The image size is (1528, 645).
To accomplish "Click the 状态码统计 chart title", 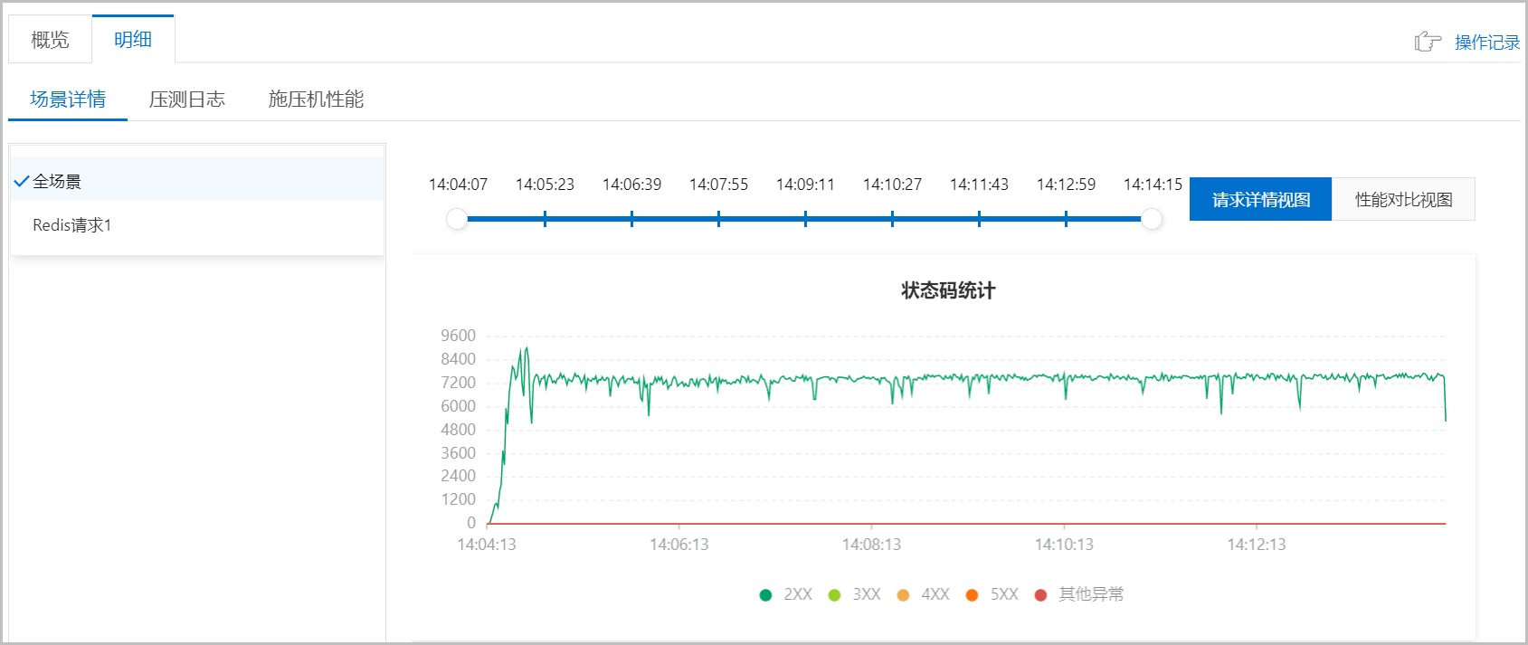I will [948, 290].
